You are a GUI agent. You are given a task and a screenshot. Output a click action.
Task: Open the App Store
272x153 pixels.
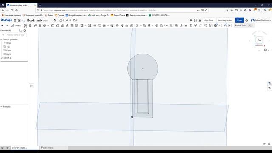[x=209, y=20]
